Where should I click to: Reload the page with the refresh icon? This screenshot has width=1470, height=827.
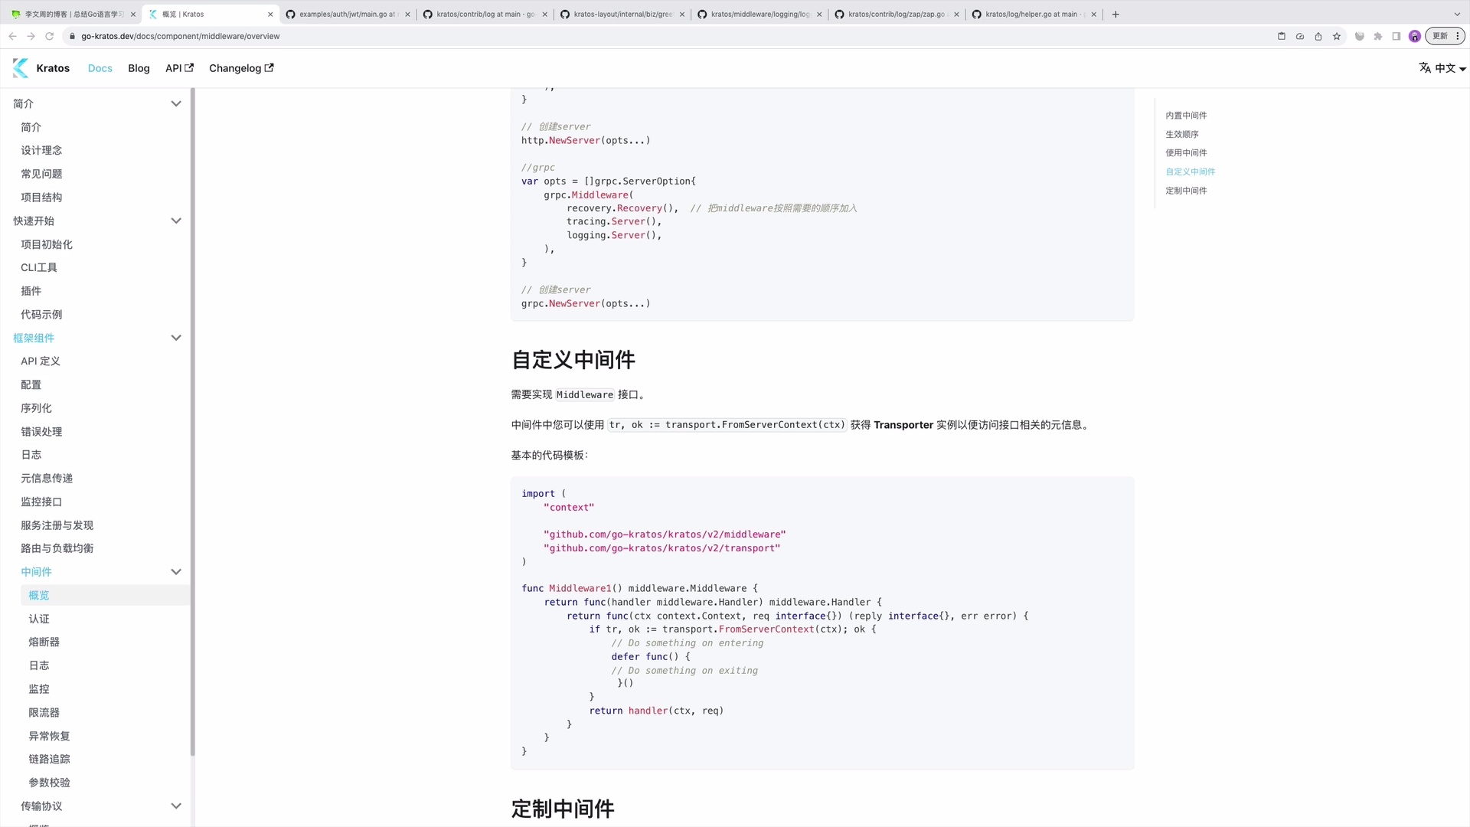[50, 36]
